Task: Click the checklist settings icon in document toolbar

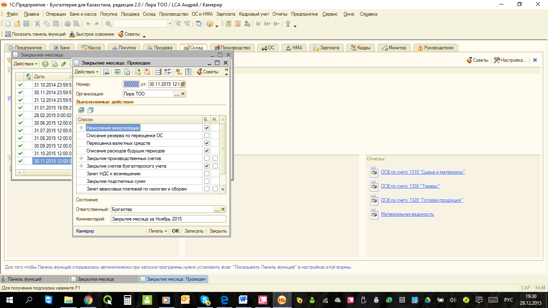Action: click(168, 72)
